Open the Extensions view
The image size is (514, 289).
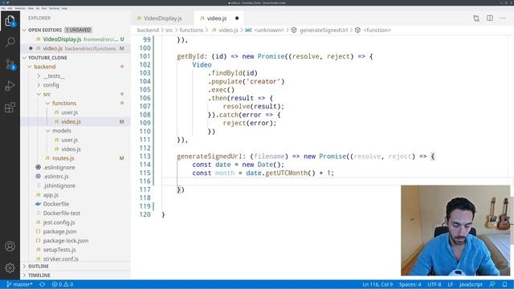click(x=10, y=107)
